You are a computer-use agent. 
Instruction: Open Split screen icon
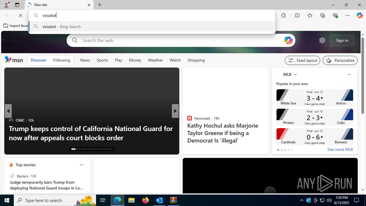297,15
